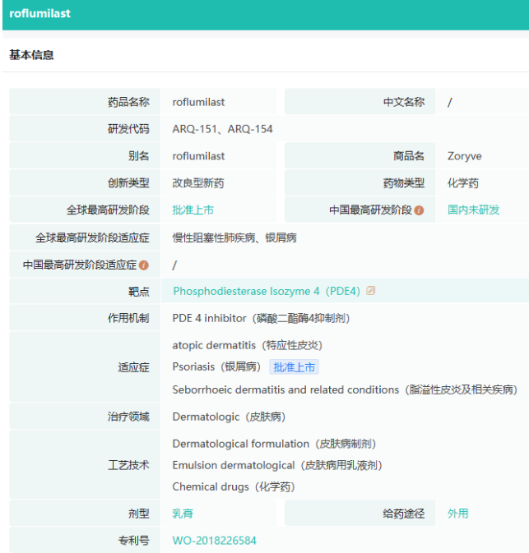Open the 乳膏 dosage form link
The width and height of the screenshot is (529, 553).
(183, 514)
